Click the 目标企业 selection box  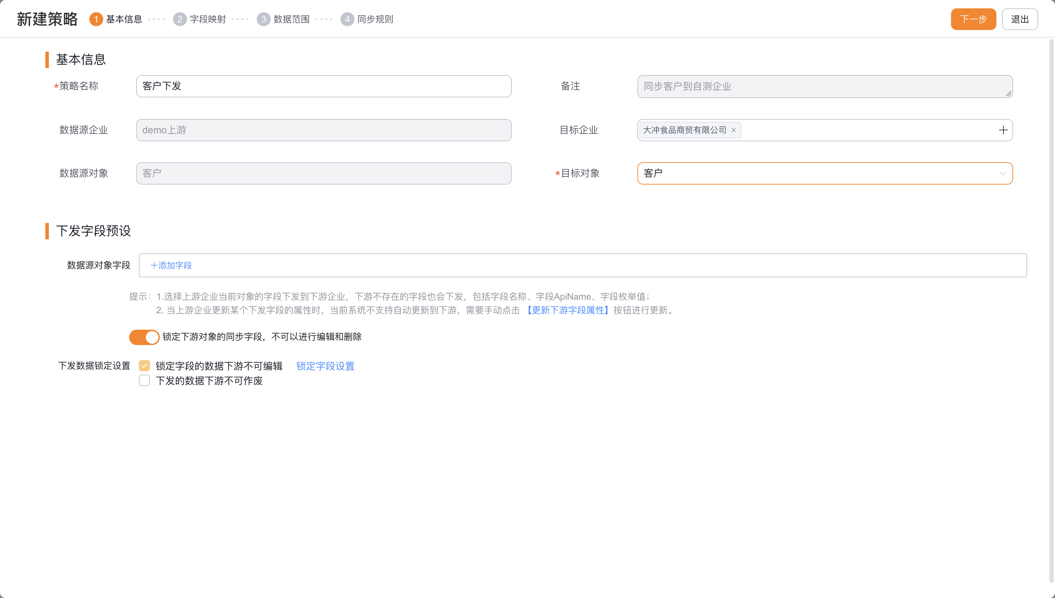825,130
